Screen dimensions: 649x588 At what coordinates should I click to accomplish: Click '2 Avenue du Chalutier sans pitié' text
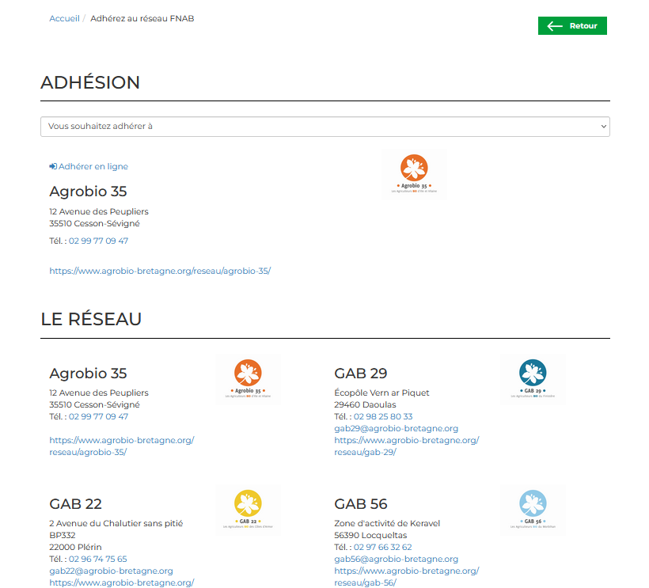116,523
